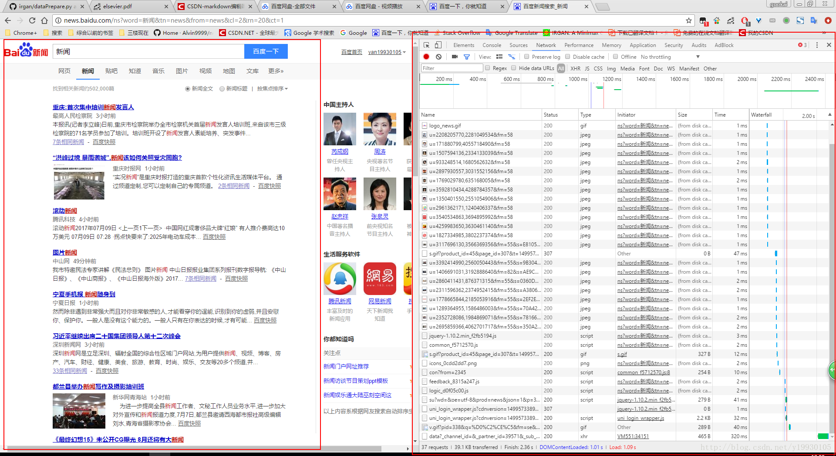Click the red error count badge in DevTools
This screenshot has height=456, width=836.
[802, 45]
